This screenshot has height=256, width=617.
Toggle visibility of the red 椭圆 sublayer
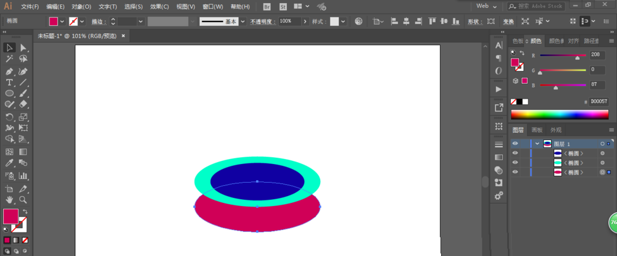click(515, 173)
